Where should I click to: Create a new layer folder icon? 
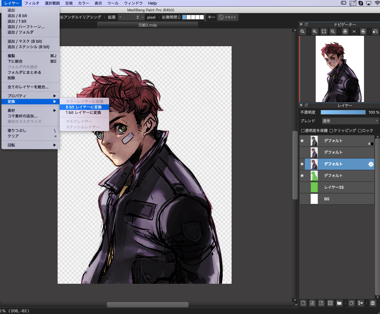click(x=339, y=303)
